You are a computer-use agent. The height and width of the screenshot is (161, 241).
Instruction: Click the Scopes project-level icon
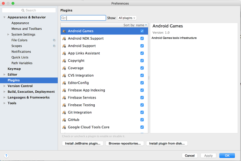pyautogui.click(x=54, y=46)
